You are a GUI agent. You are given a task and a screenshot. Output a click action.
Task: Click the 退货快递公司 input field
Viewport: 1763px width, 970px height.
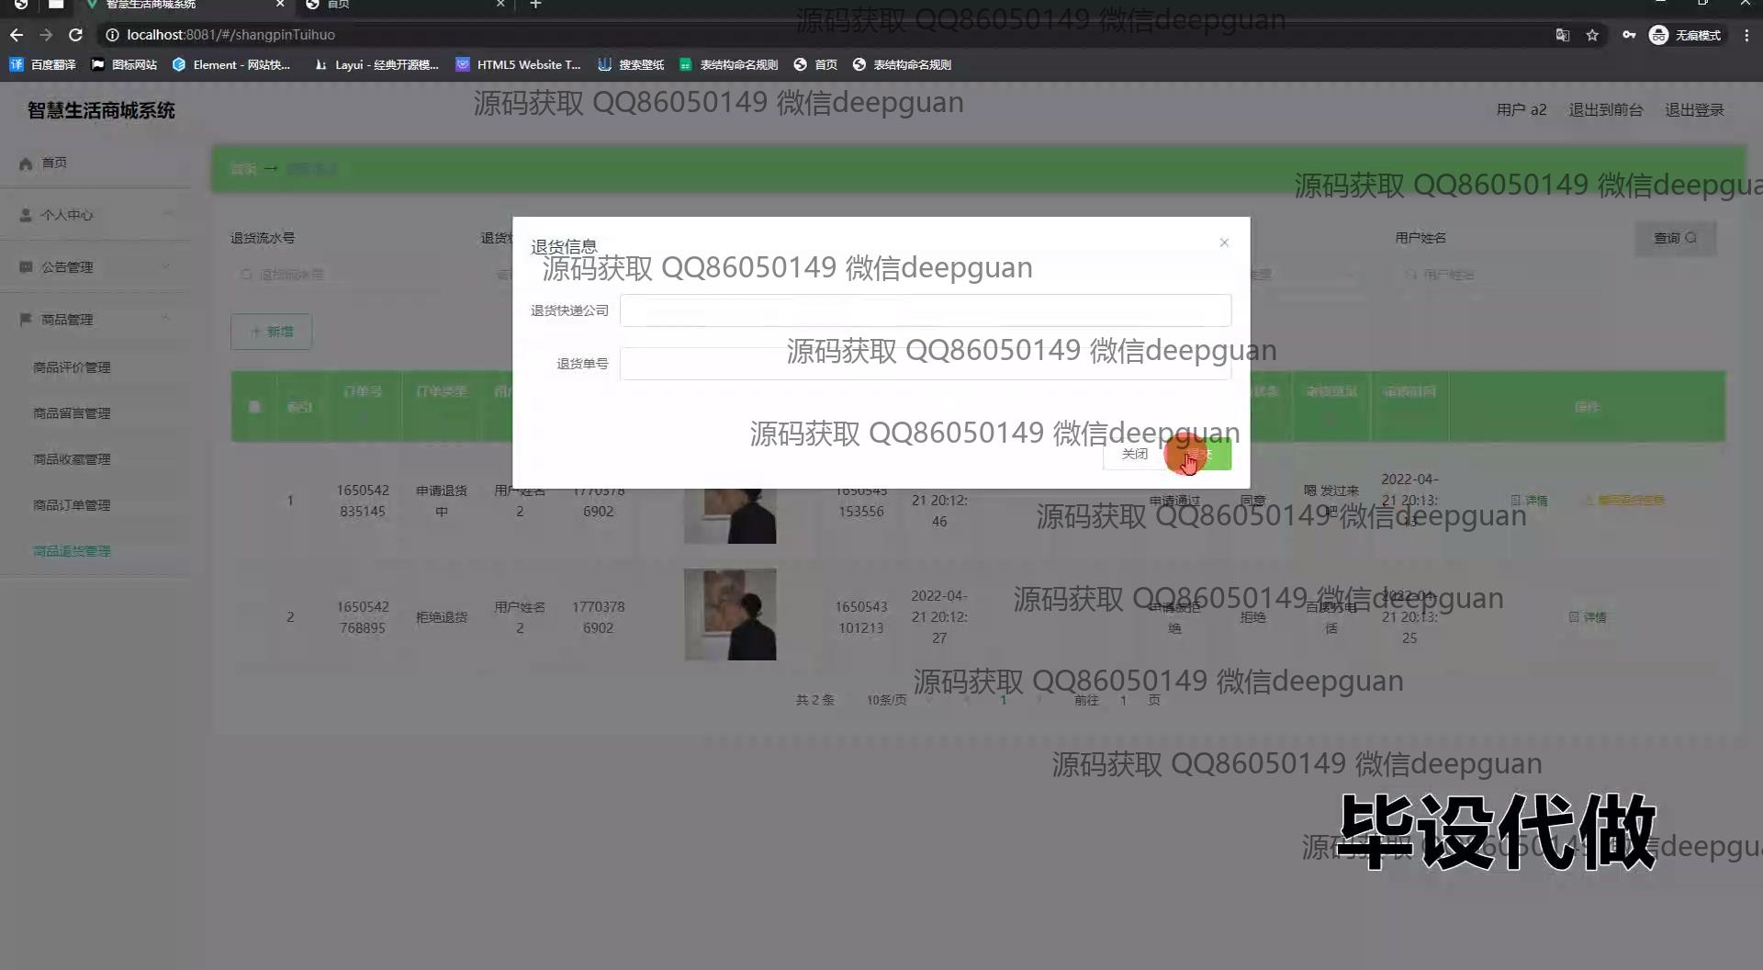(925, 310)
